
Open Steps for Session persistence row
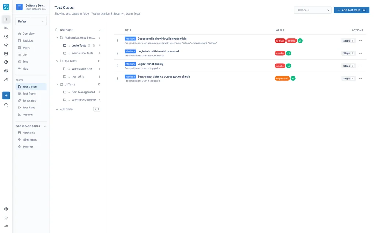348,79
